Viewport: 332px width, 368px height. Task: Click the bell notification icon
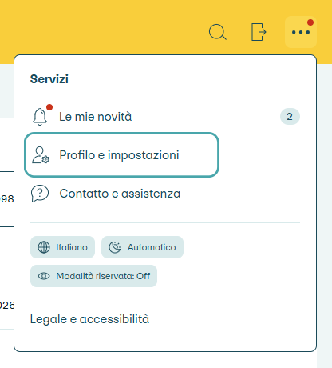pos(40,117)
